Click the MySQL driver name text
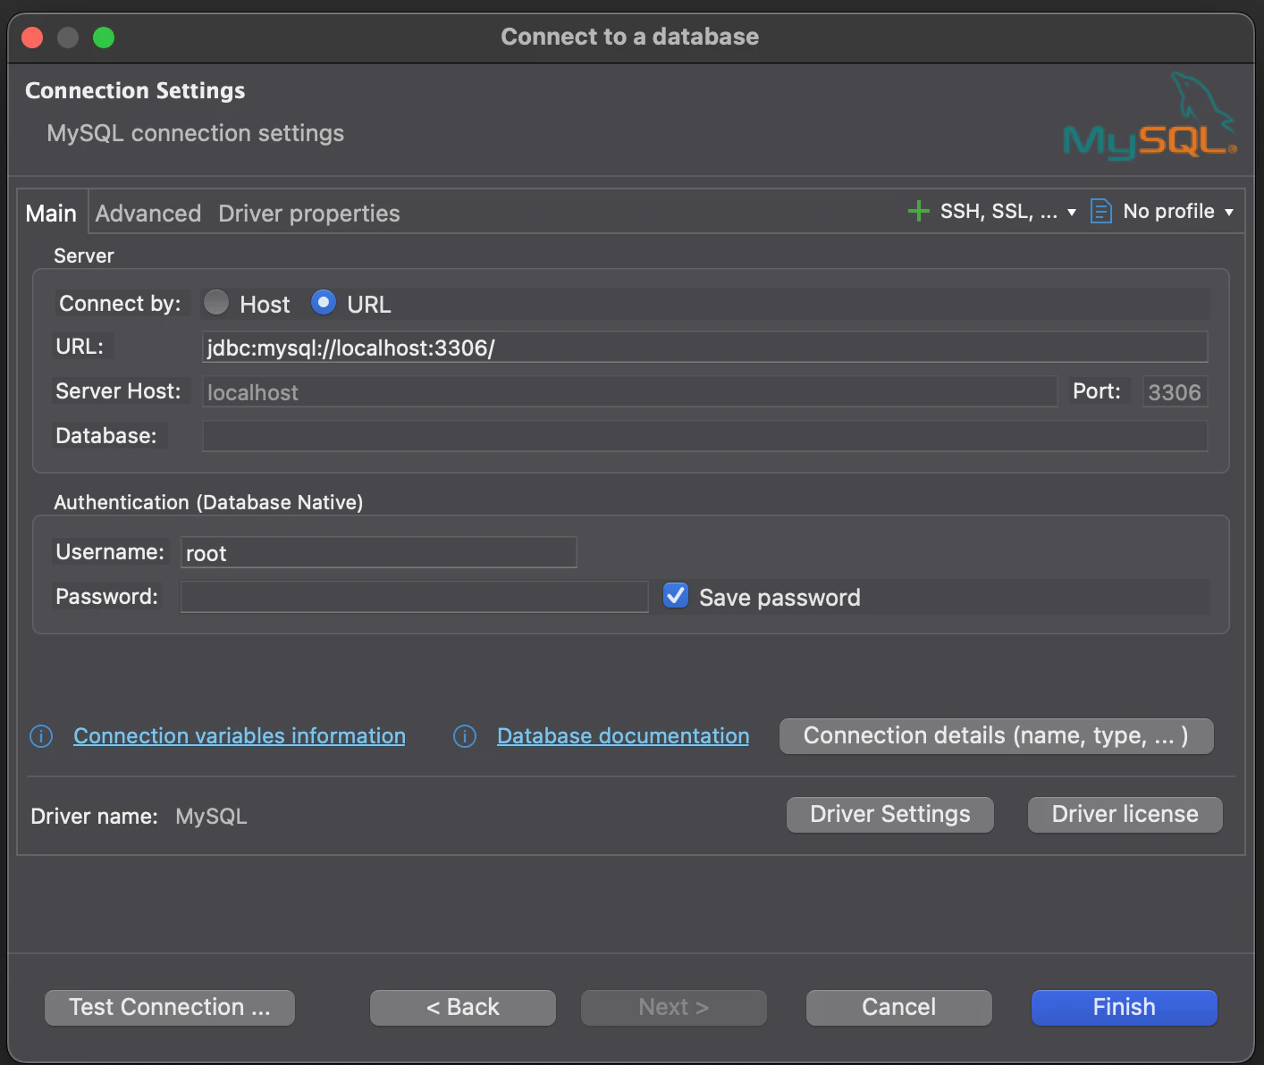1264x1065 pixels. coord(211,817)
